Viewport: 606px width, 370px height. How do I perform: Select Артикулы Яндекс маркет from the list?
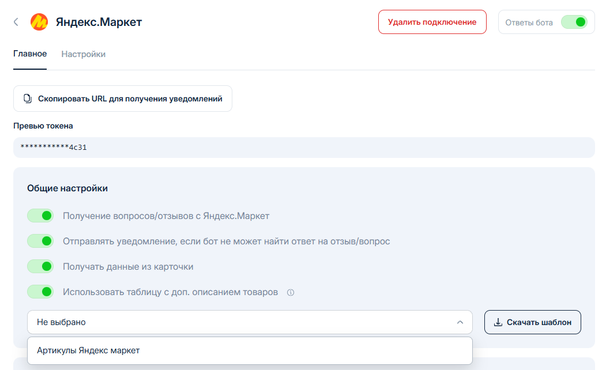pos(88,350)
